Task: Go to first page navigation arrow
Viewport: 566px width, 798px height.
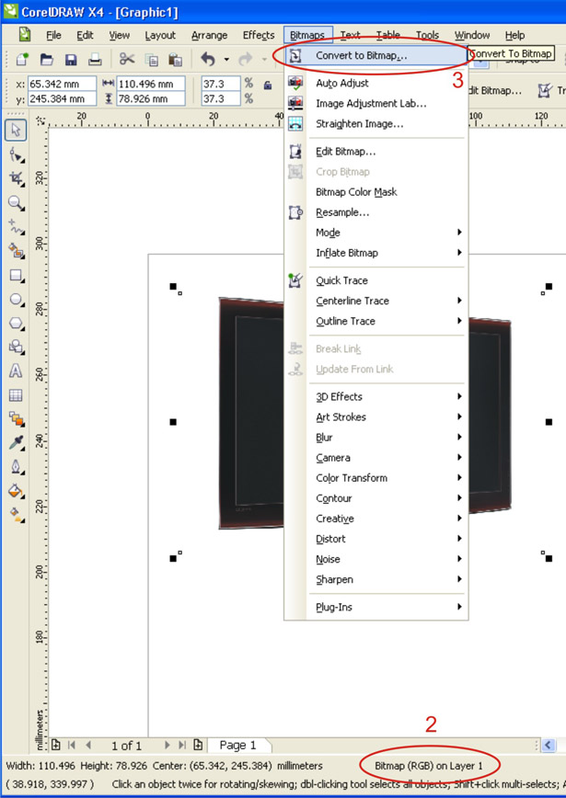Action: click(x=71, y=745)
